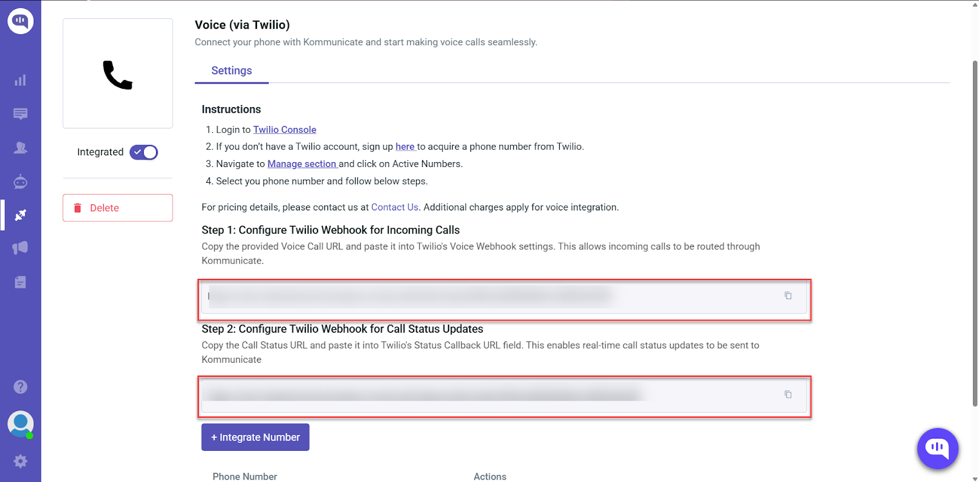Click the Voice (via Twilio) heading
Viewport: 979px width, 482px height.
tap(242, 25)
